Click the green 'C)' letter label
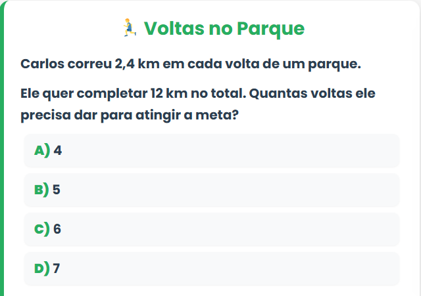421x296 pixels. pyautogui.click(x=41, y=229)
